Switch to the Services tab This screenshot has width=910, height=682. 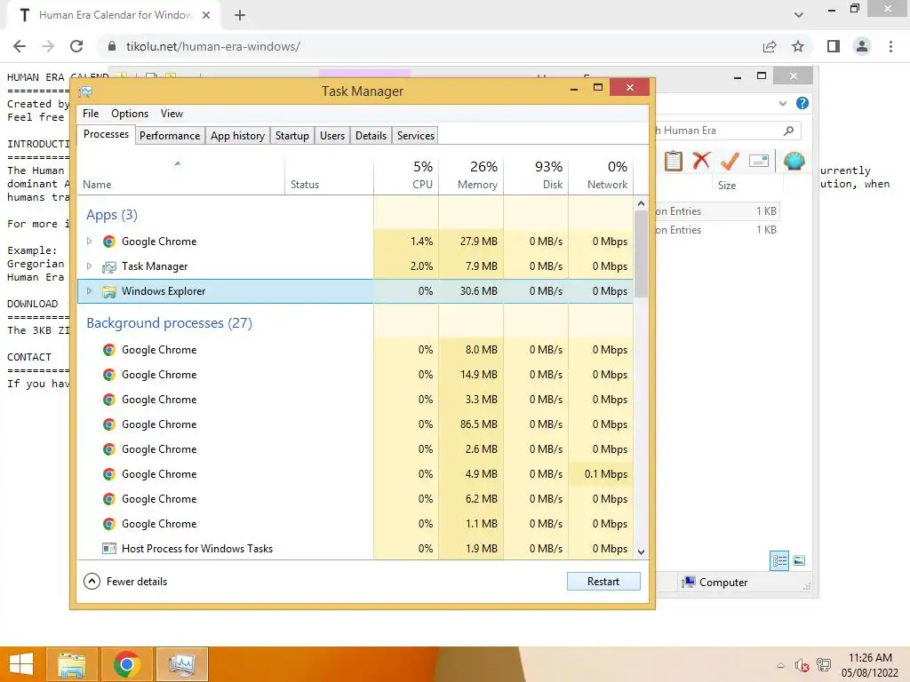[x=416, y=136]
